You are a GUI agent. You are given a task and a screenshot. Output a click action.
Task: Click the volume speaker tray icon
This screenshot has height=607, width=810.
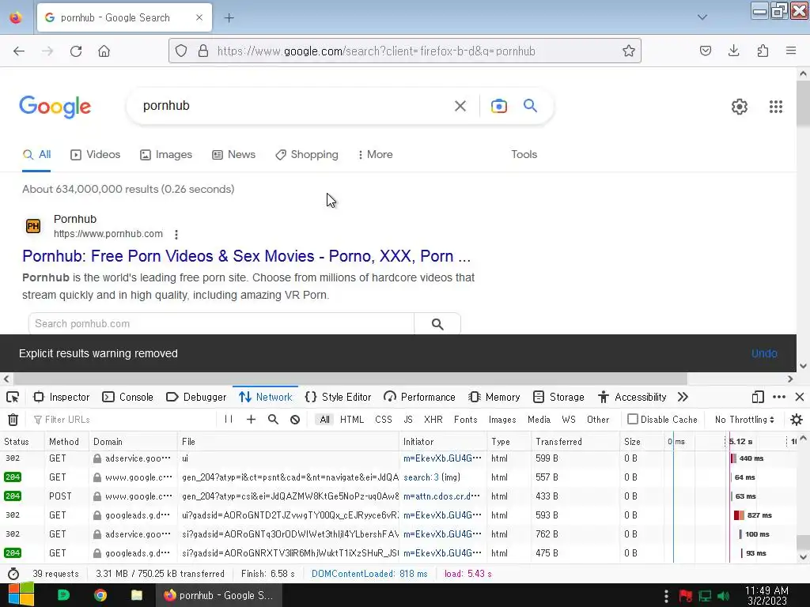click(x=723, y=596)
